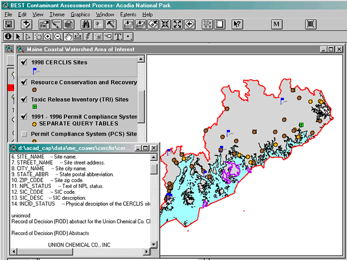Click Clear Selected Features icon
The height and width of the screenshot is (260, 347).
(x=220, y=24)
